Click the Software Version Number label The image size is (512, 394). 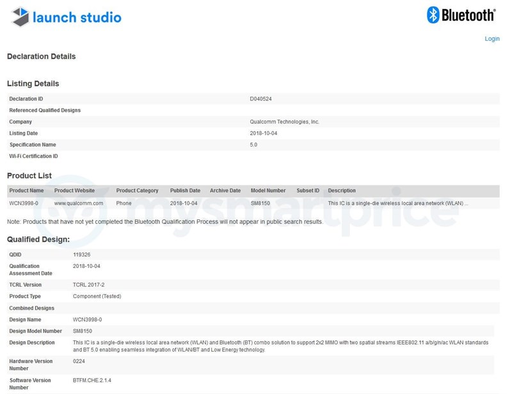pos(29,384)
